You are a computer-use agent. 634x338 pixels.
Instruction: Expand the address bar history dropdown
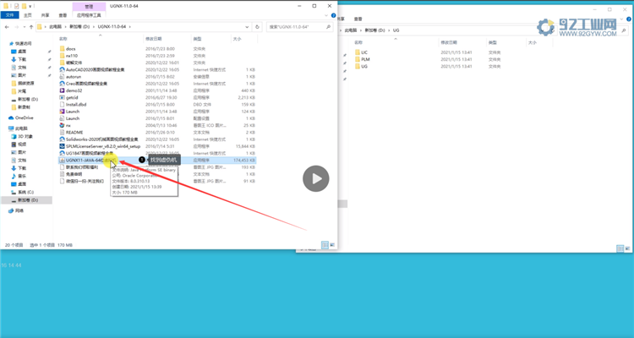[x=247, y=27]
